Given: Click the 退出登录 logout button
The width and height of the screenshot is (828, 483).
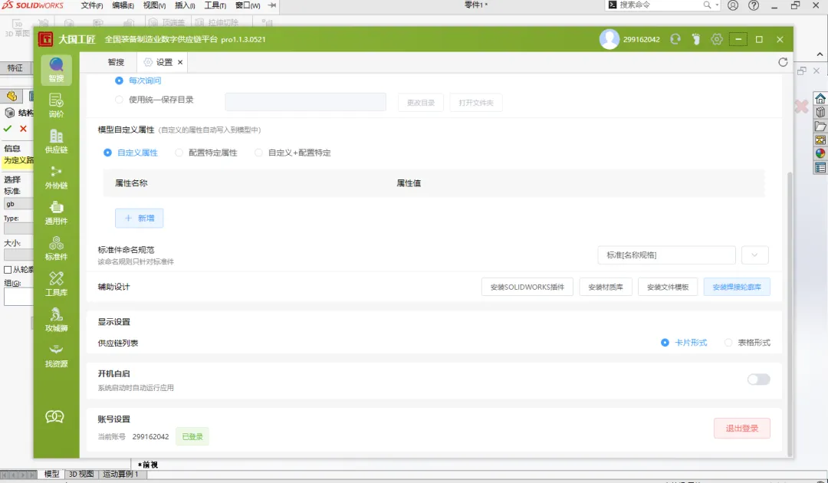Looking at the screenshot, I should (x=742, y=428).
